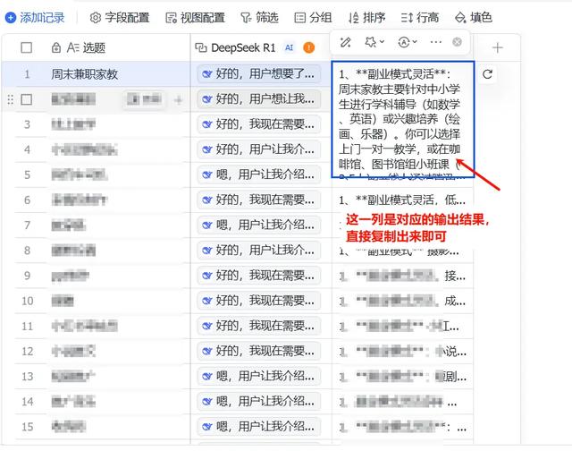Open row 12 DeepSeek cell 好的，我现在需要…

pyautogui.click(x=259, y=352)
